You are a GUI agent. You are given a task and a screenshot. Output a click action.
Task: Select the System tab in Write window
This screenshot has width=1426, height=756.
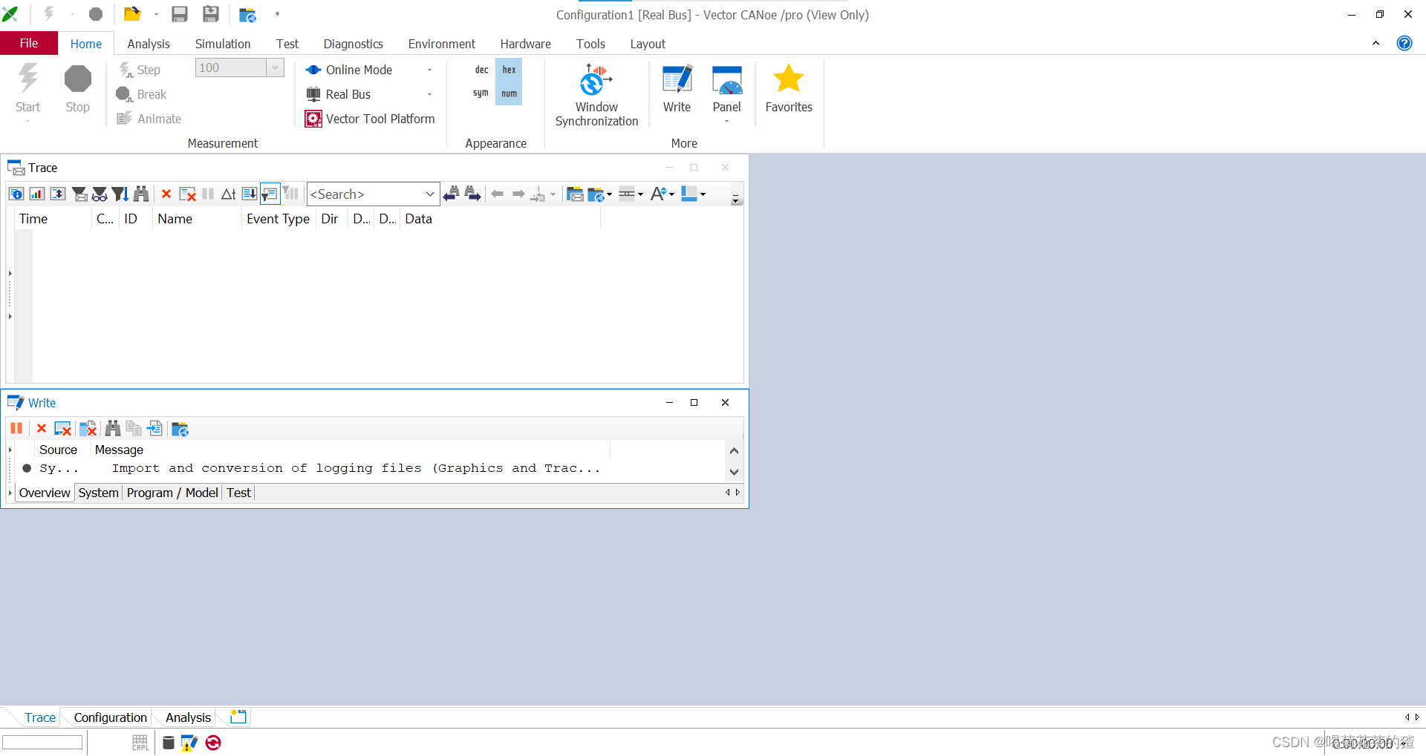98,493
